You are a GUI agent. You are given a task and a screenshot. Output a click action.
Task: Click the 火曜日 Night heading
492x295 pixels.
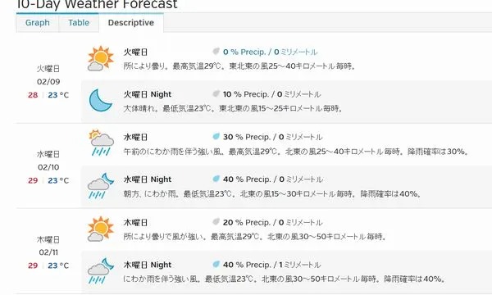click(x=148, y=94)
